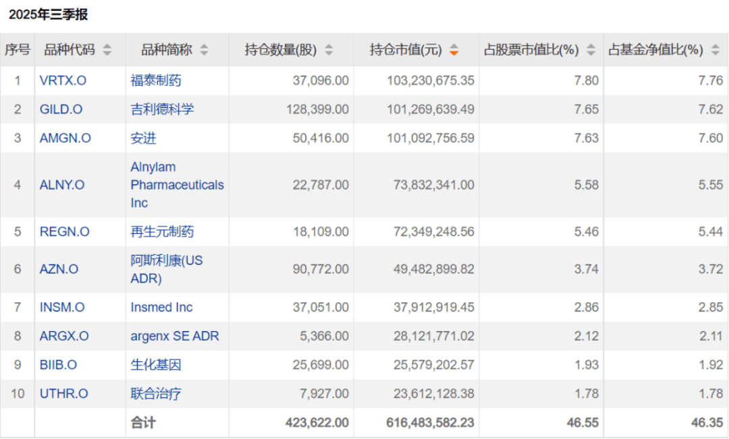Select total stock ratio 46.55

coord(583,423)
